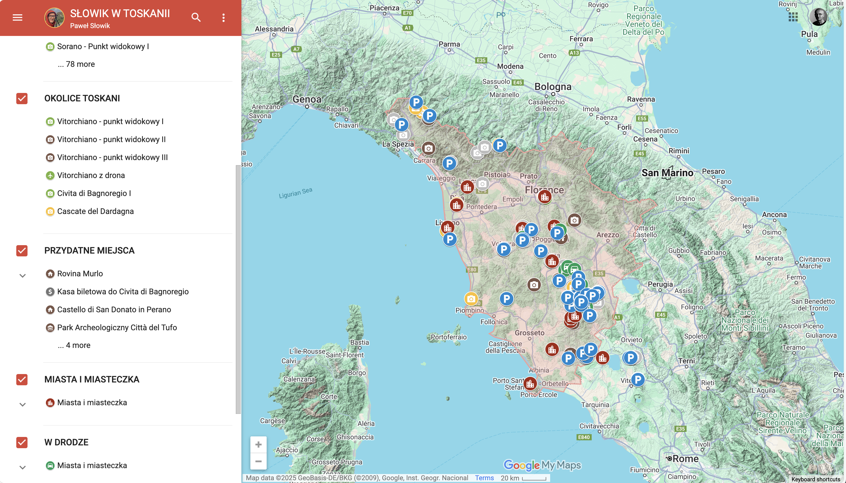846x483 pixels.
Task: Select Vitorchiano - punkt widokowy III
Action: tap(112, 157)
